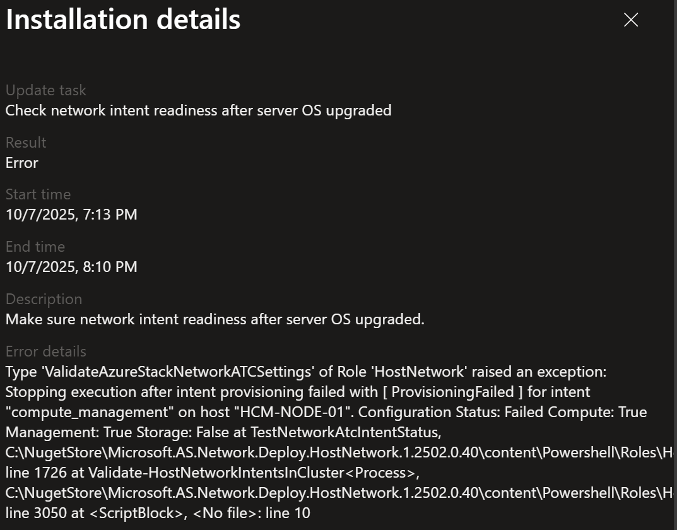This screenshot has height=530, width=677.
Task: Click the network intent readiness task name
Action: pyautogui.click(x=199, y=110)
